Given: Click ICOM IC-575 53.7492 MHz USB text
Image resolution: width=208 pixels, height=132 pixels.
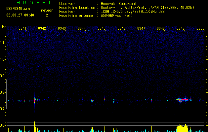Looking at the screenshot, I should [133, 12].
